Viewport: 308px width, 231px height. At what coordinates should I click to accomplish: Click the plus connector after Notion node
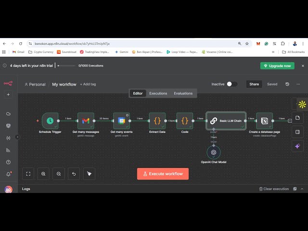(290, 121)
